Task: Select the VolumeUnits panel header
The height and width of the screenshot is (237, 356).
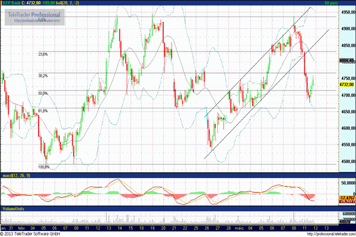Action: (x=12, y=209)
